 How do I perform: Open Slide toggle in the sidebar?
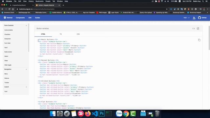coord(8,65)
